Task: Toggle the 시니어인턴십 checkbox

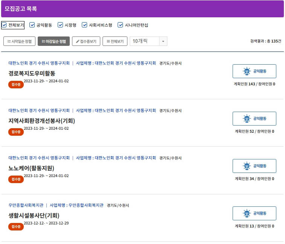Action: pyautogui.click(x=120, y=25)
